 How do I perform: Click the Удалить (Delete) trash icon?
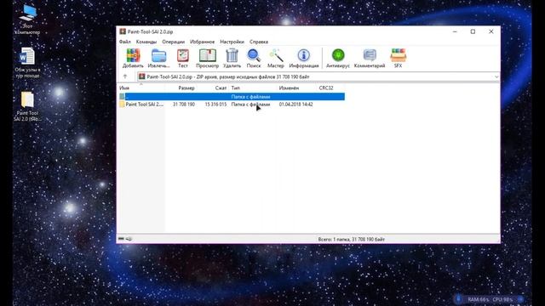coord(232,59)
